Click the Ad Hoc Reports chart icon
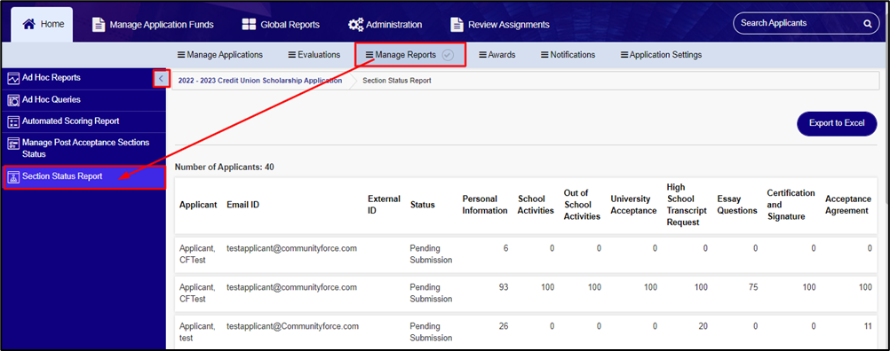 [x=13, y=79]
